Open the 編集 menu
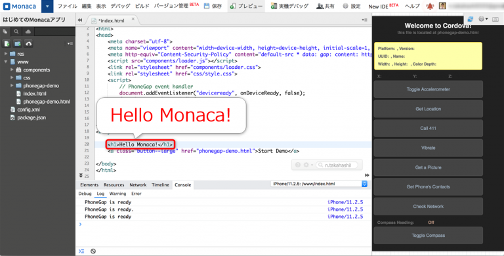The image size is (504, 256). (87, 7)
